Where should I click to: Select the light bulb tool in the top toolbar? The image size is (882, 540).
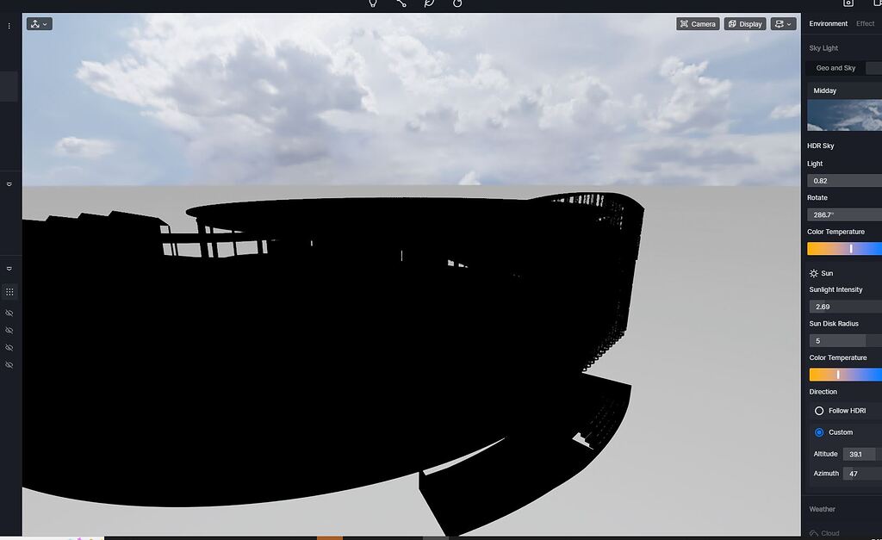372,3
